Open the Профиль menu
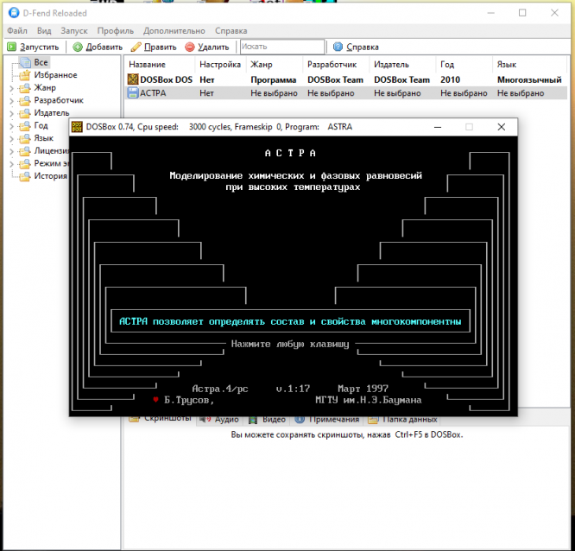The height and width of the screenshot is (551, 575). point(111,30)
